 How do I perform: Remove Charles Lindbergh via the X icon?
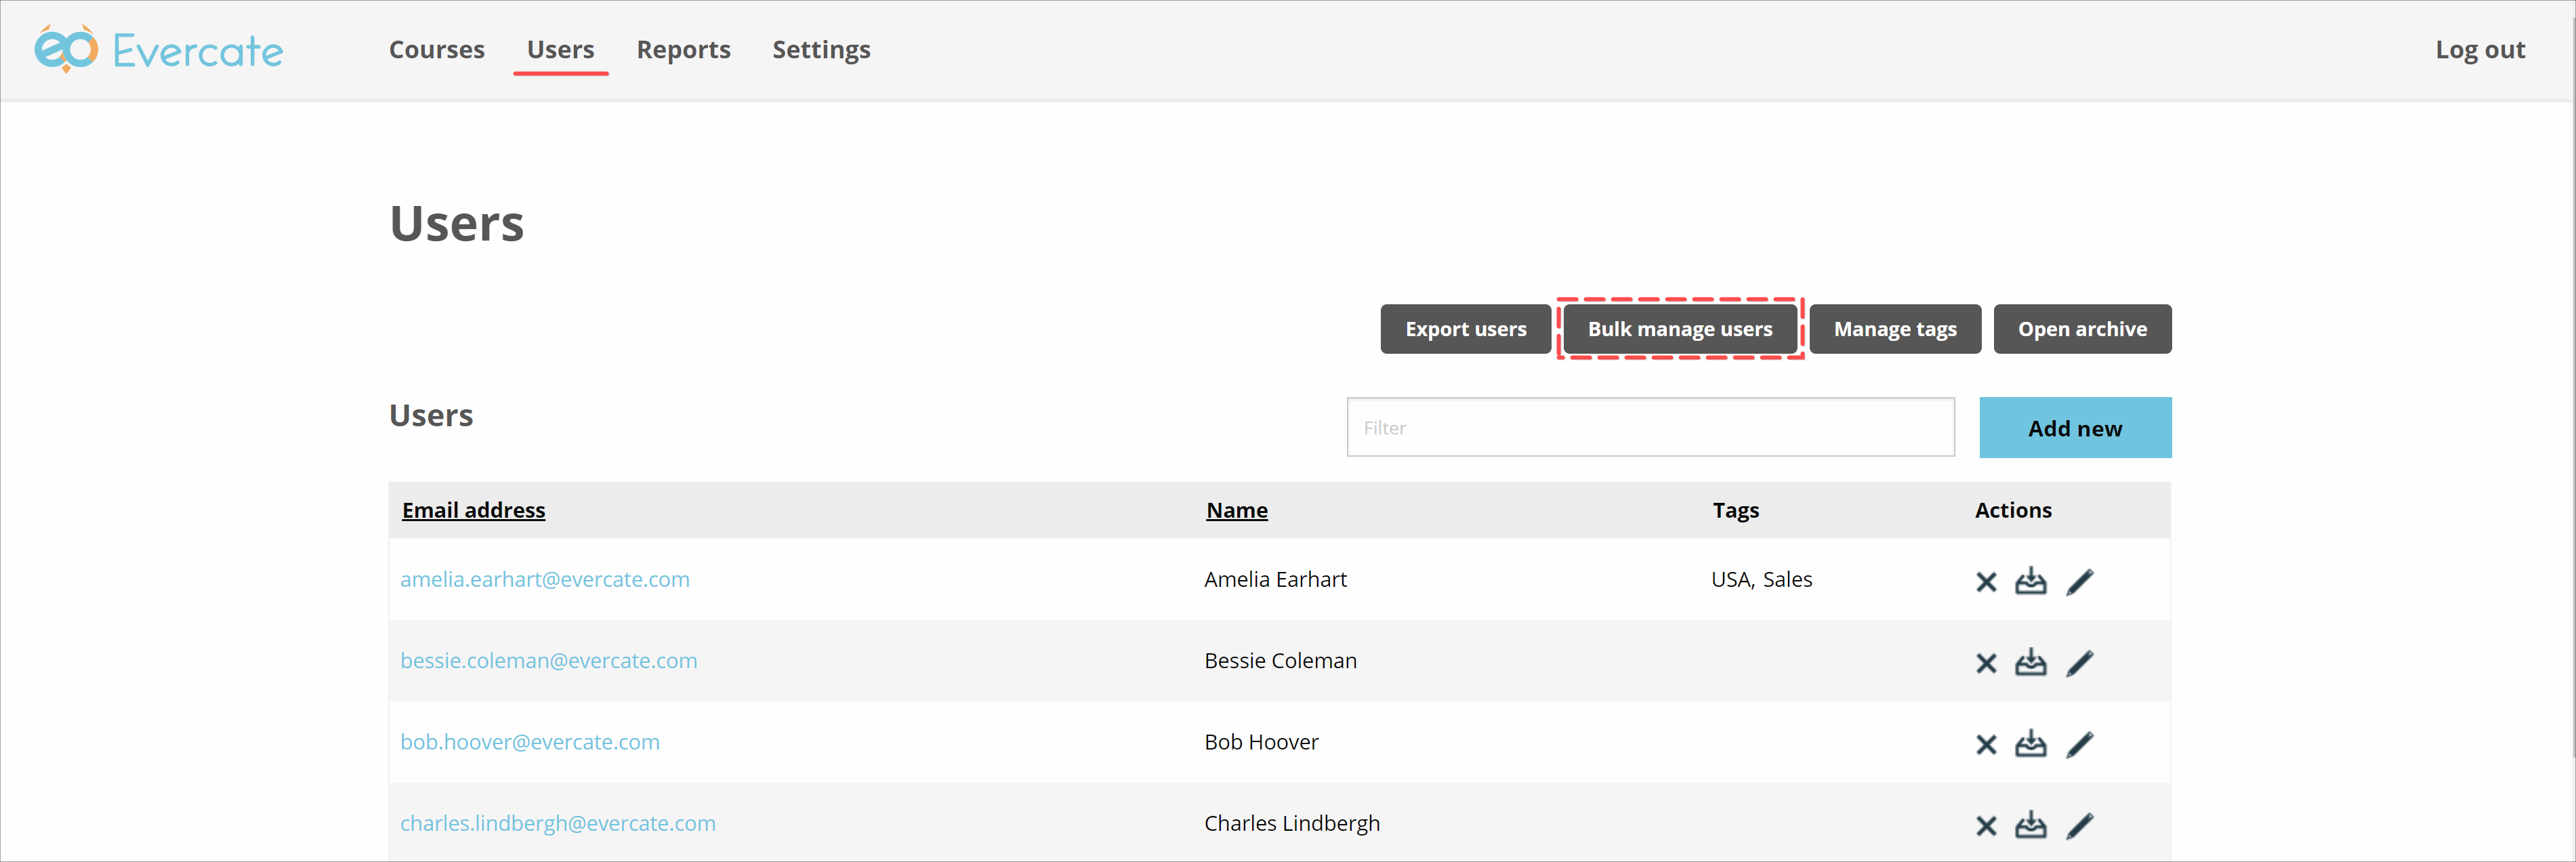(1986, 824)
